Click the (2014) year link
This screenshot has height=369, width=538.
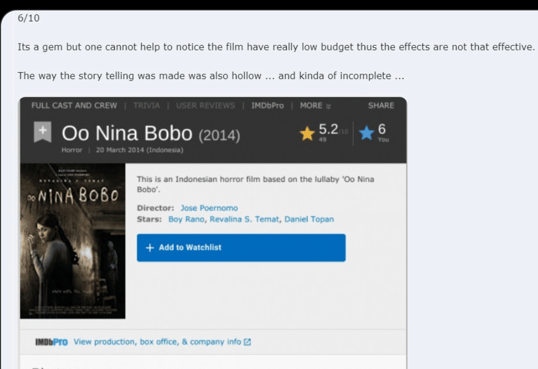click(219, 135)
